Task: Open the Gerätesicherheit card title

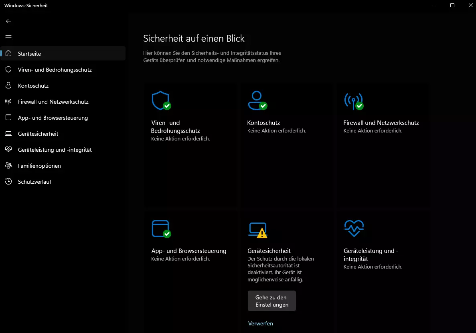Action: pyautogui.click(x=269, y=251)
